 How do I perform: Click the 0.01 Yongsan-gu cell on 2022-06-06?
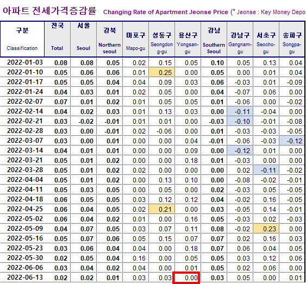(x=188, y=268)
